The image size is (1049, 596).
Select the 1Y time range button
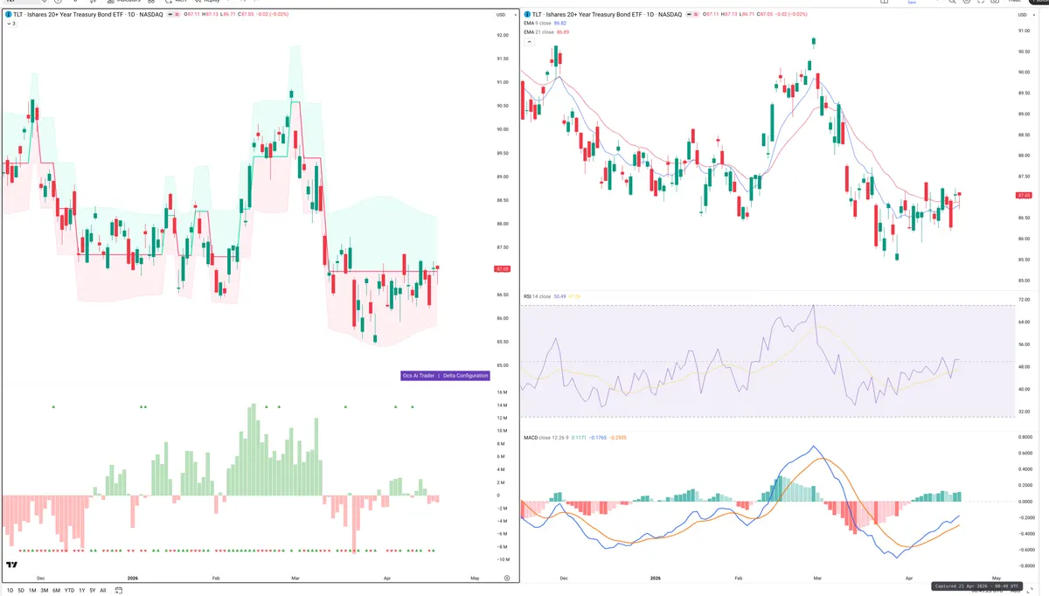(81, 591)
